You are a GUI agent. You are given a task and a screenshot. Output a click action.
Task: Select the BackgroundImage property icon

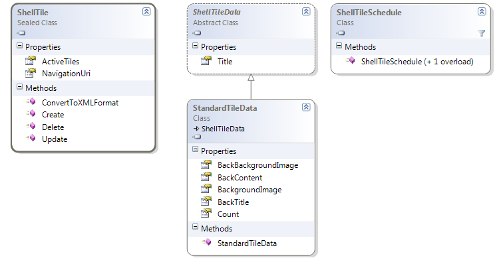(206, 189)
